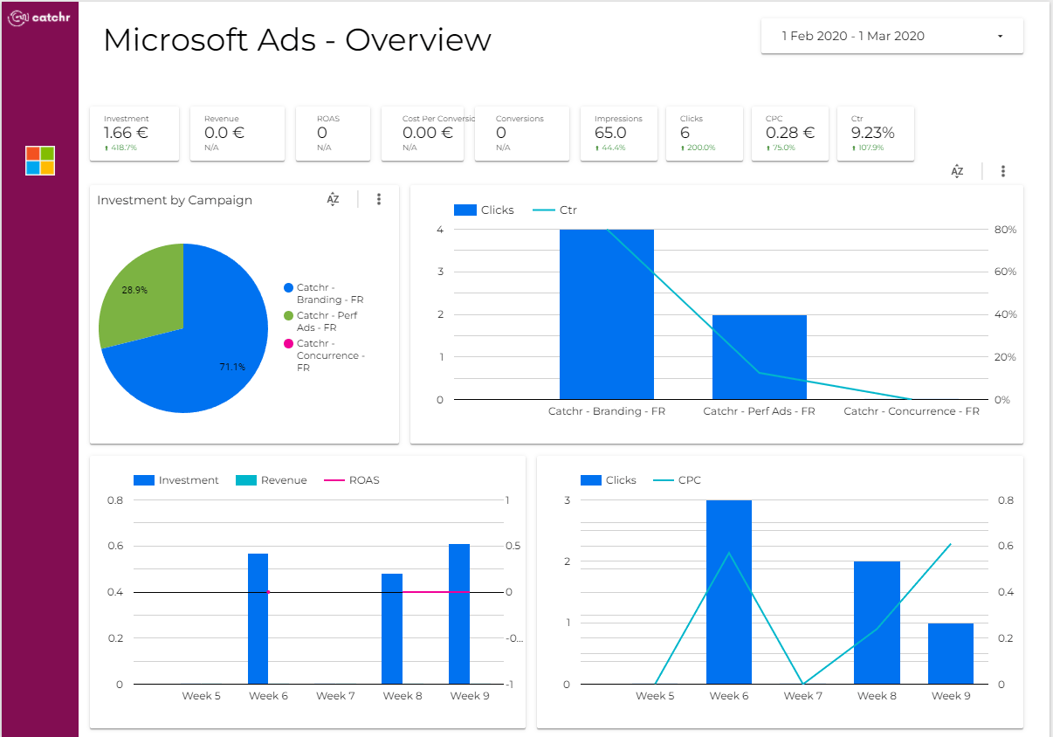Click the Week 9 Investment bar

tap(459, 614)
